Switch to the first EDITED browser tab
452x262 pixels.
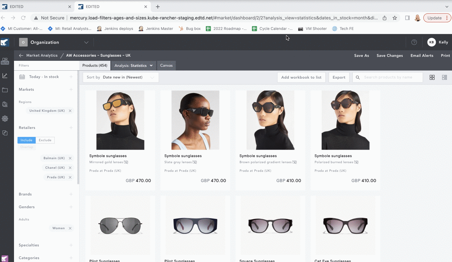pos(37,7)
